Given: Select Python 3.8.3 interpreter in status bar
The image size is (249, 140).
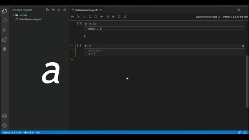Looking at the screenshot, I should 12,133.
